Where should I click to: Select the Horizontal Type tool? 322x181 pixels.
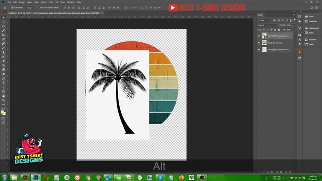click(4, 82)
